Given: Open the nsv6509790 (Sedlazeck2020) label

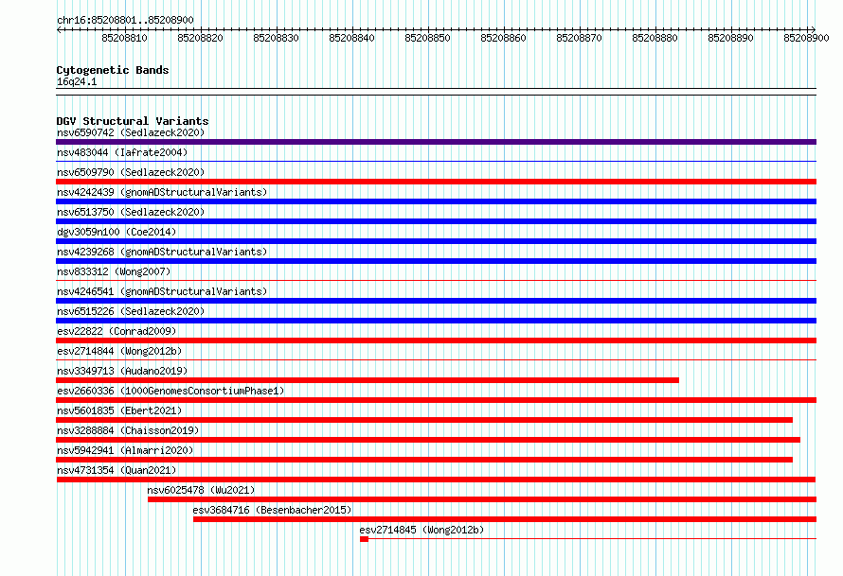Looking at the screenshot, I should coord(131,172).
